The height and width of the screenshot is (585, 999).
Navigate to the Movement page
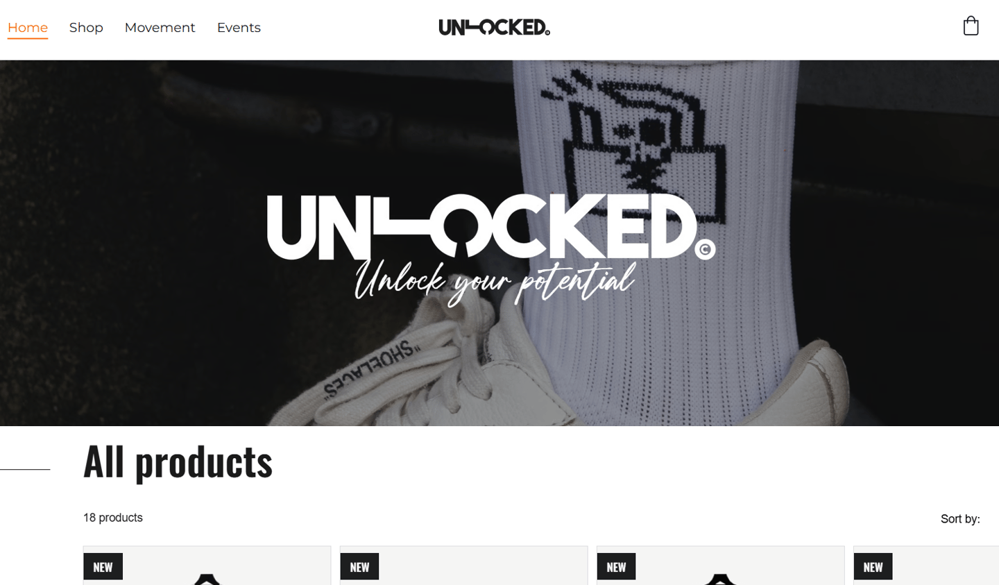tap(160, 28)
